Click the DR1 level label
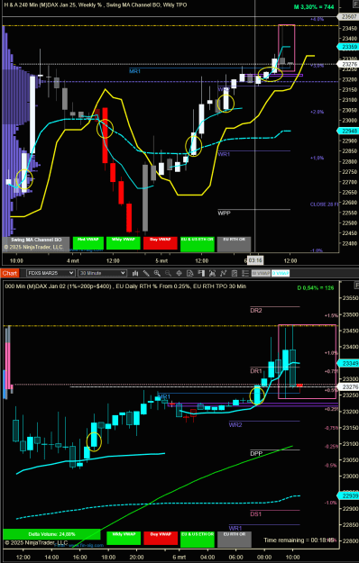Viewport: 359px width, 563px height. 256,371
